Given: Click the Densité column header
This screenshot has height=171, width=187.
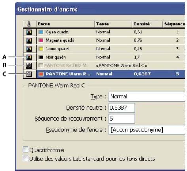Looking at the screenshot, I should tap(147, 24).
